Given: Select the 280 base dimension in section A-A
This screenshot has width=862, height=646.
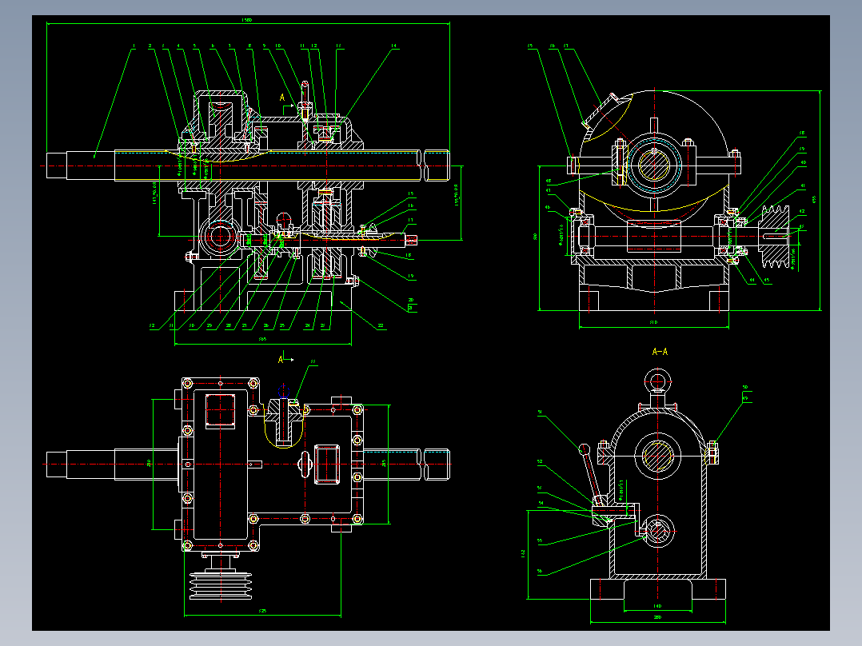Looking at the screenshot, I should [657, 617].
